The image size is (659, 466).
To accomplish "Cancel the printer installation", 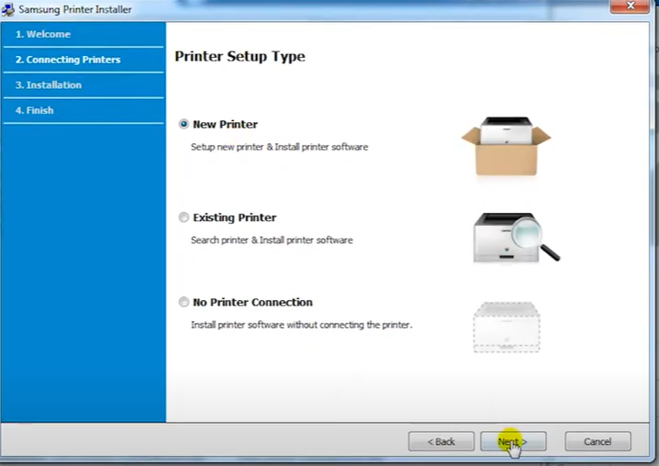I will tap(598, 441).
